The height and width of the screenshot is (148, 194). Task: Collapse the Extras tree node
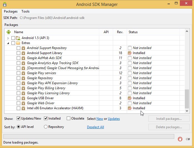(8, 43)
